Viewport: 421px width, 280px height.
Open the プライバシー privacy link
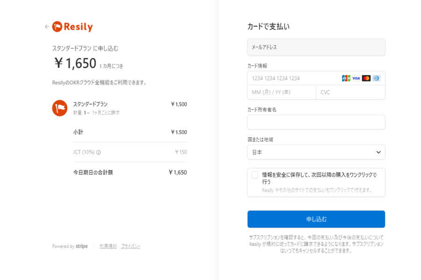[131, 246]
